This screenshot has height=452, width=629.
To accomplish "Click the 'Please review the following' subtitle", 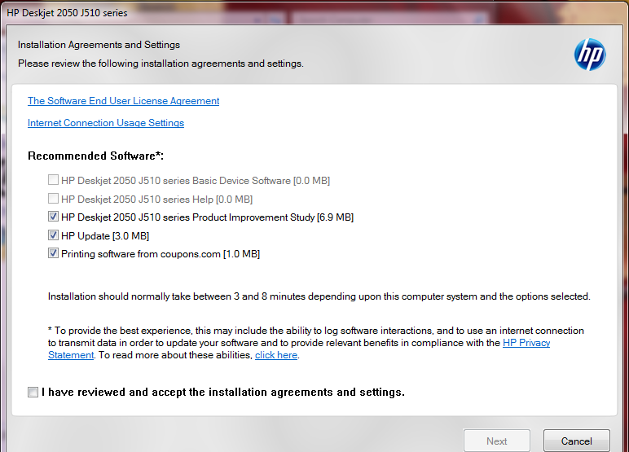I will click(161, 64).
